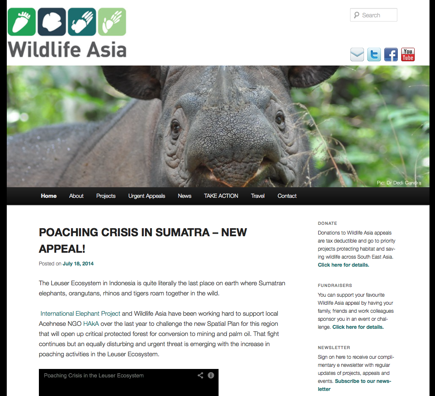435x396 pixels.
Task: Click the info icon on the video
Action: coord(211,375)
